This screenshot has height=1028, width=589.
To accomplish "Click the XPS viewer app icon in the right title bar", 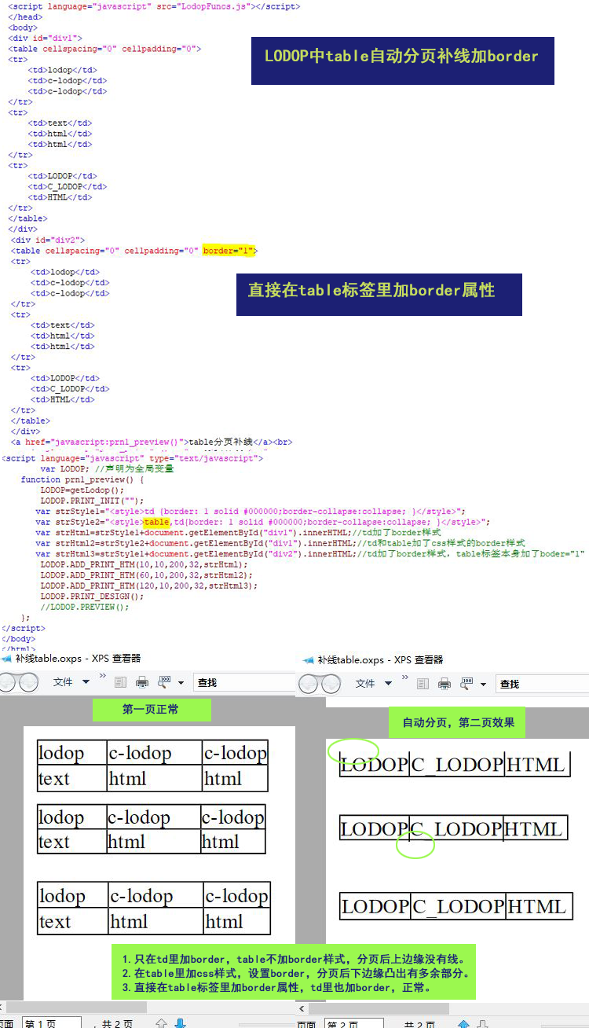I will (x=309, y=660).
